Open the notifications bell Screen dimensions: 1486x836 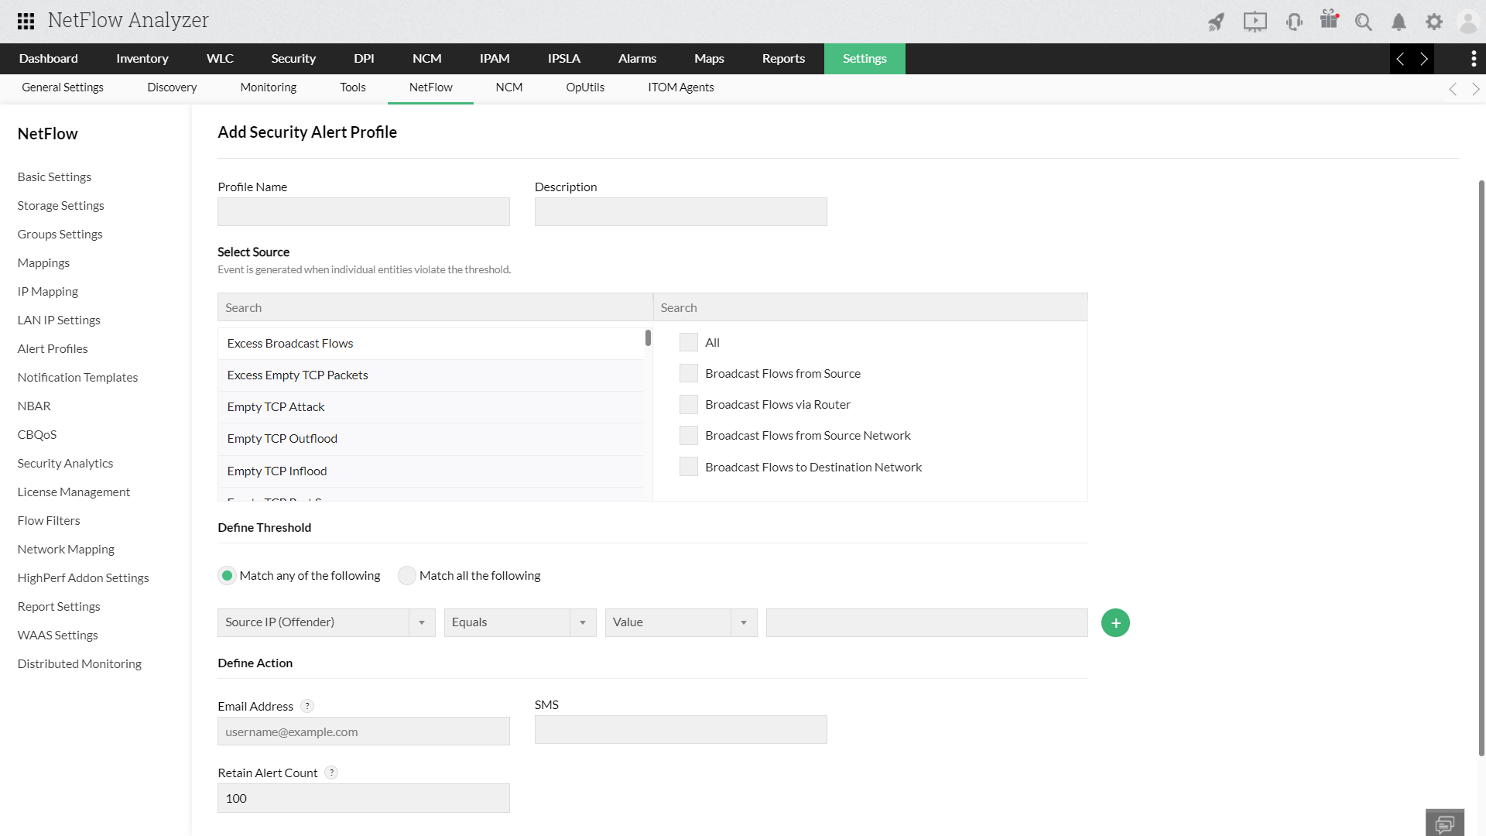pyautogui.click(x=1399, y=22)
